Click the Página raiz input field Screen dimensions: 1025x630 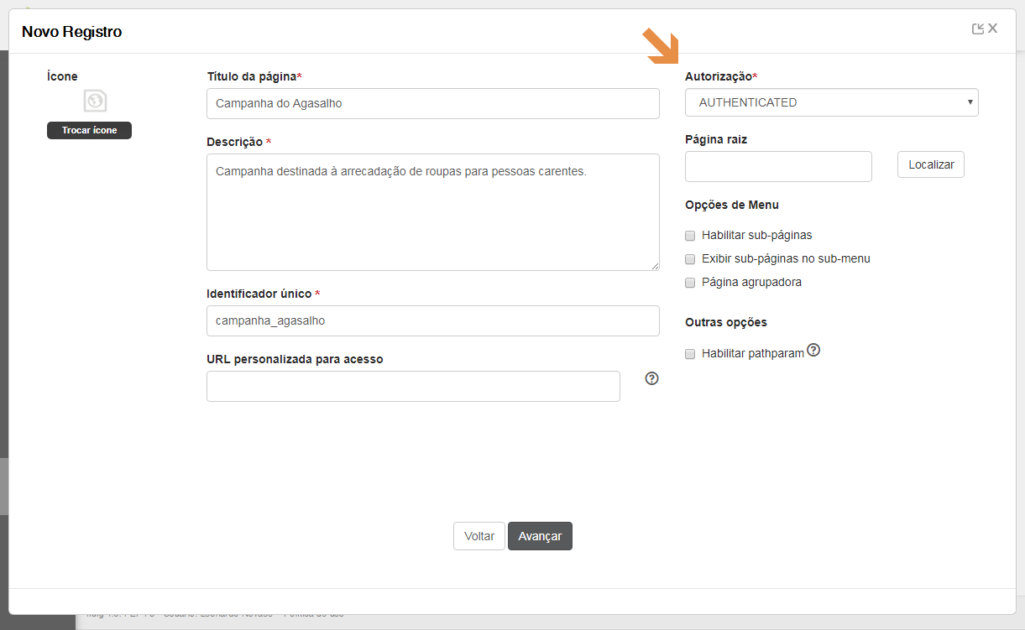pyautogui.click(x=778, y=166)
